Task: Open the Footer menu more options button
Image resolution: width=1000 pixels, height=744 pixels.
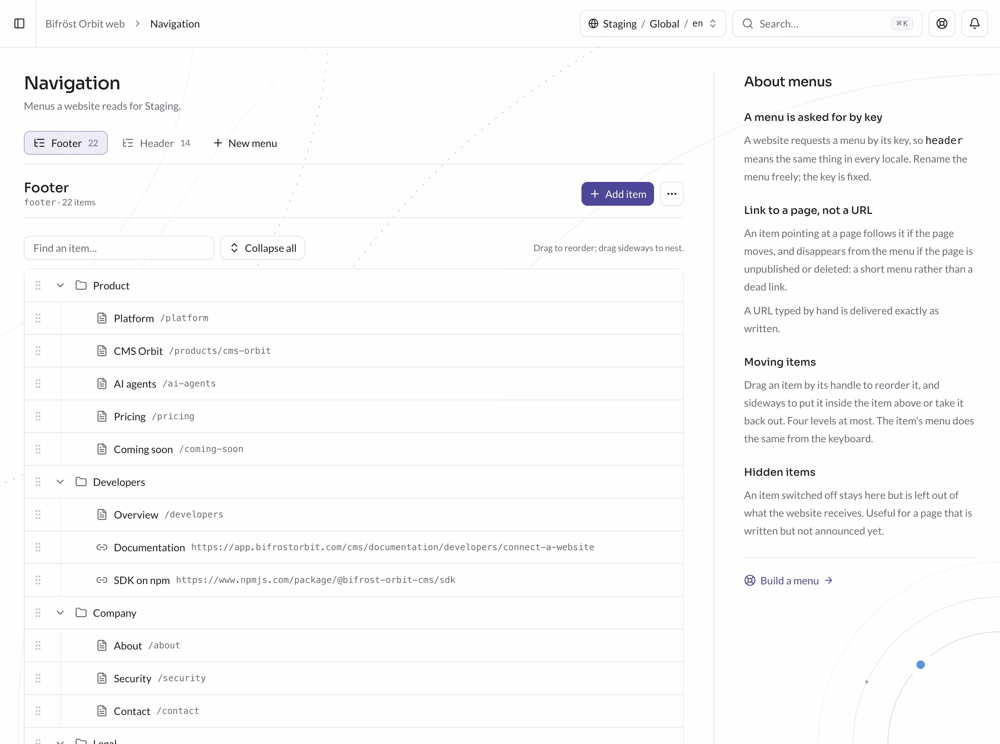Action: (672, 194)
